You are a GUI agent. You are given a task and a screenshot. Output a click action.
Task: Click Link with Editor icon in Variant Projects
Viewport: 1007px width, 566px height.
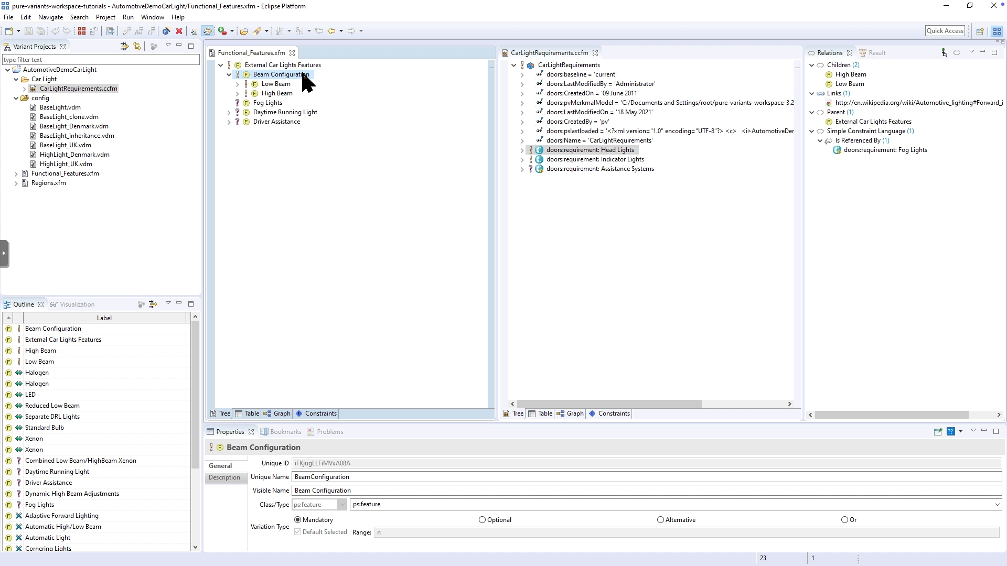[137, 47]
